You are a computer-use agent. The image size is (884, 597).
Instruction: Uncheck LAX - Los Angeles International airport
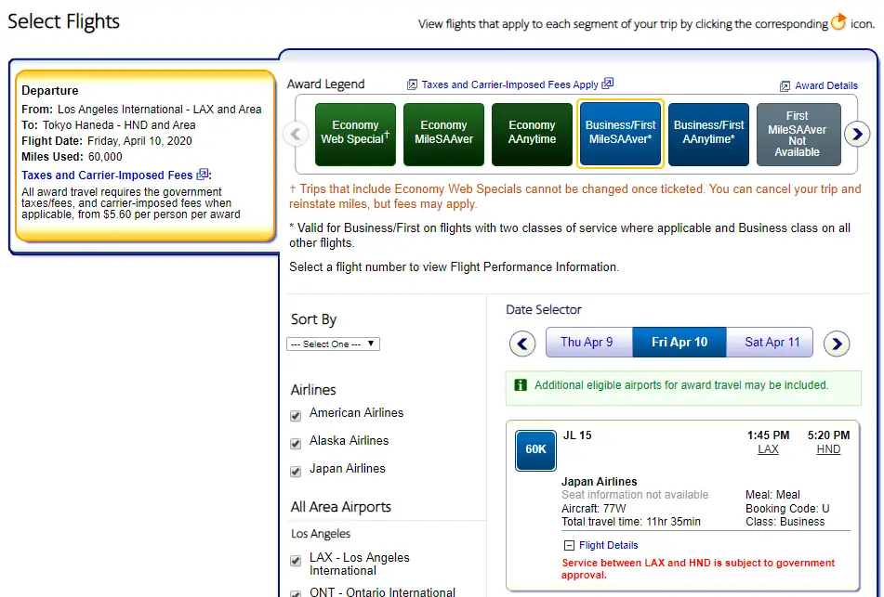[296, 561]
